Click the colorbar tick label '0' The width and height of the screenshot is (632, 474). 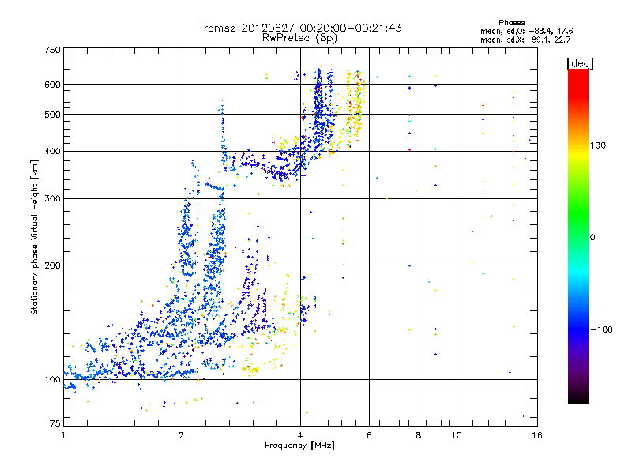592,238
